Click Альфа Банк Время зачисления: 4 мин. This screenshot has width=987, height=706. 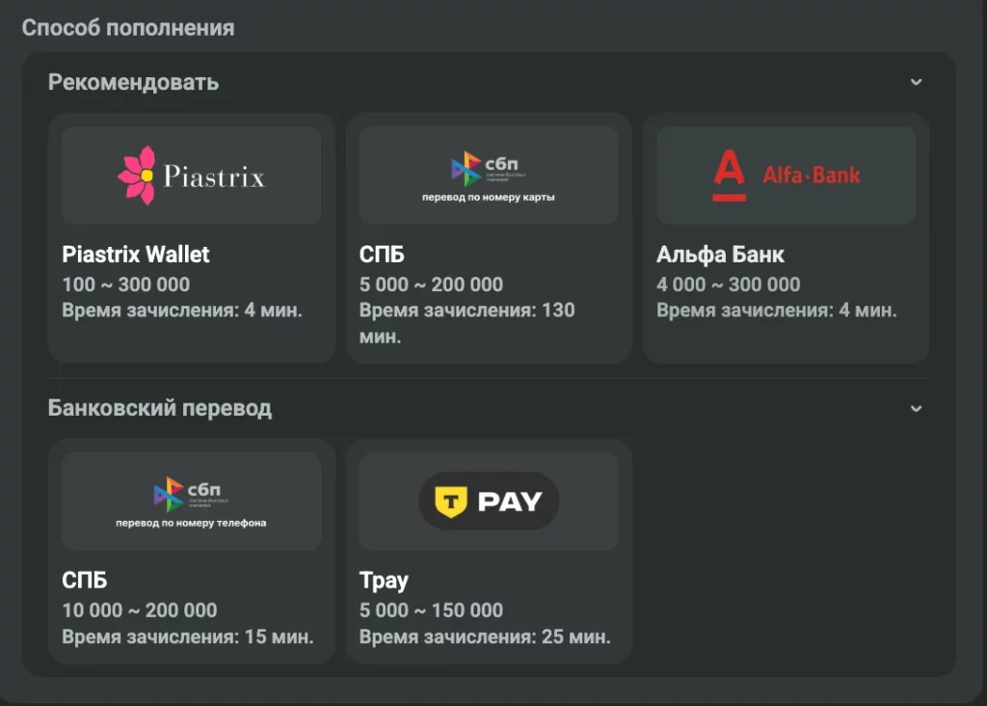(777, 311)
